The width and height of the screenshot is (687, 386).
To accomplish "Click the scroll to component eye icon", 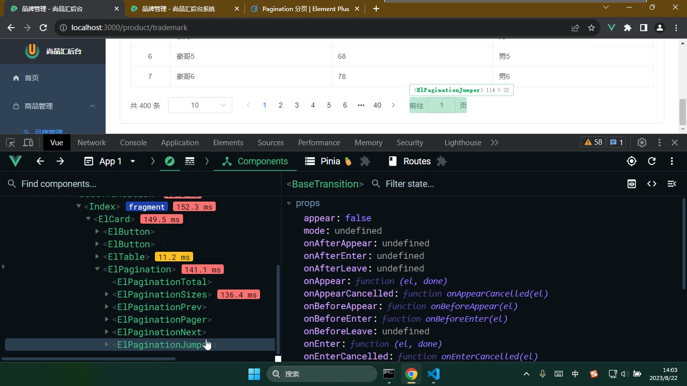I will pos(632,184).
